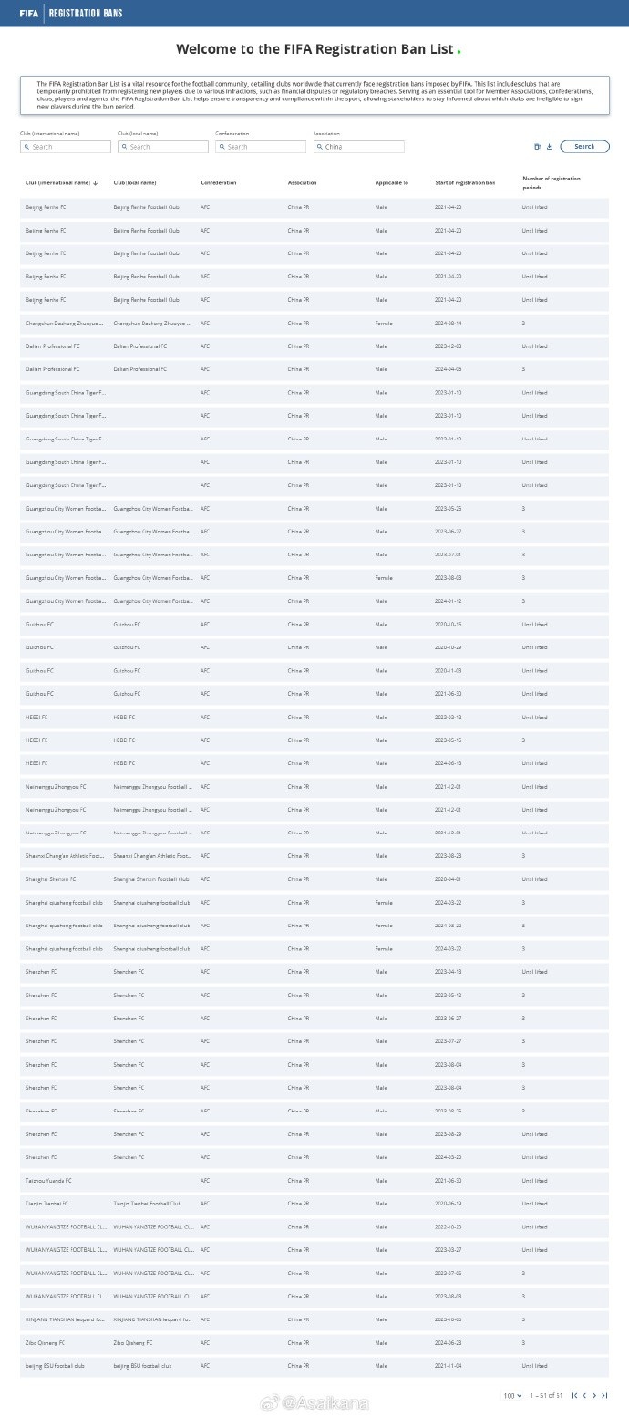The image size is (629, 1417).
Task: Click the clear filters icon beside Search
Action: tap(538, 147)
